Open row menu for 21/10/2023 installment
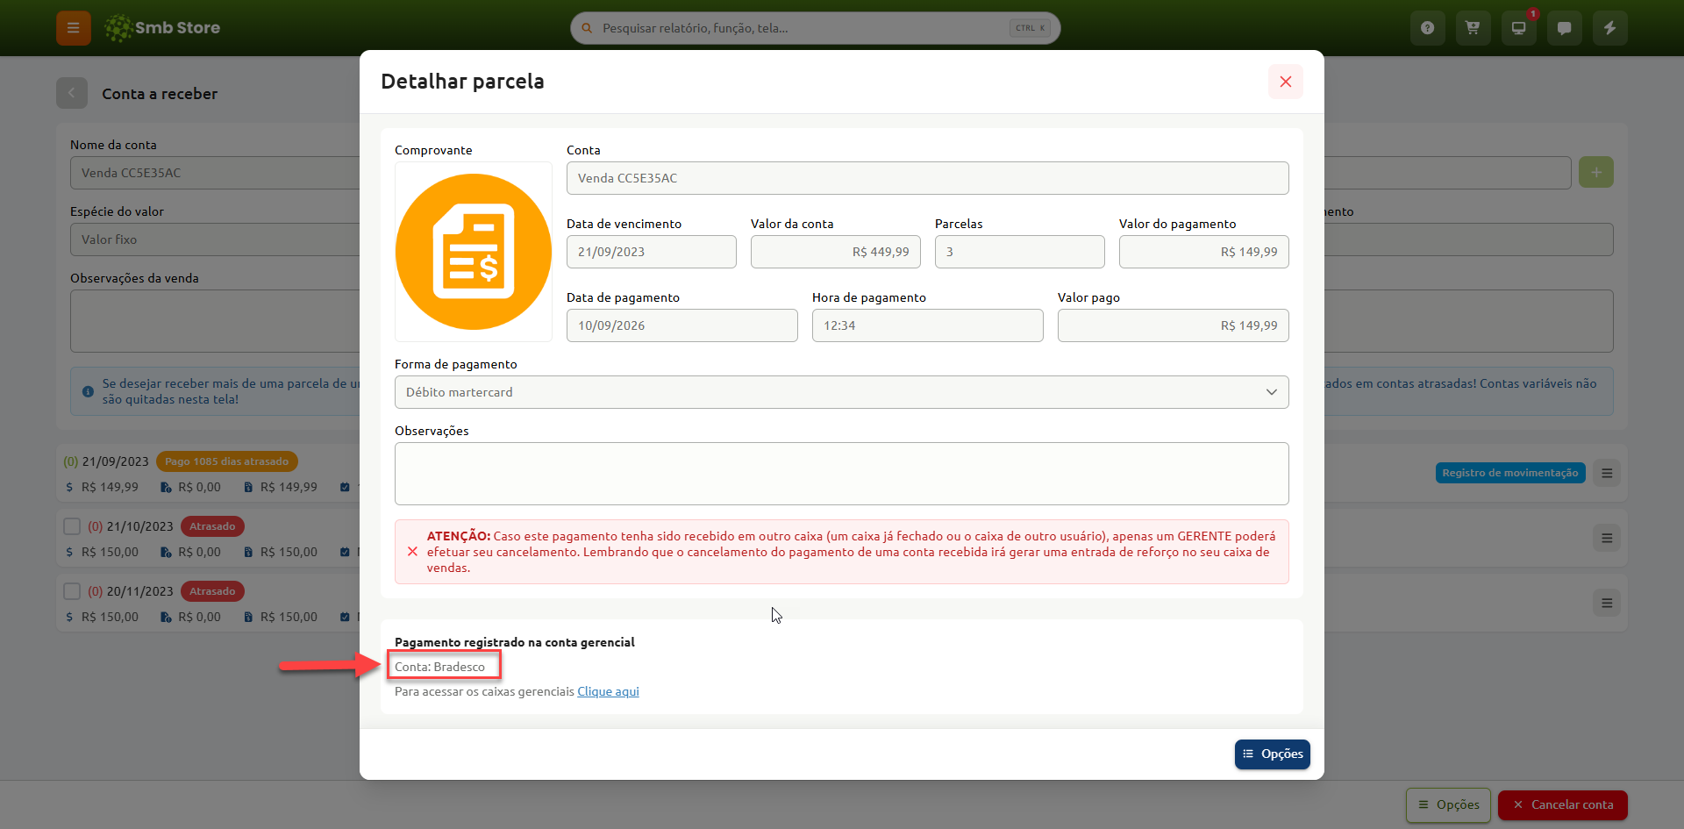 click(1607, 538)
